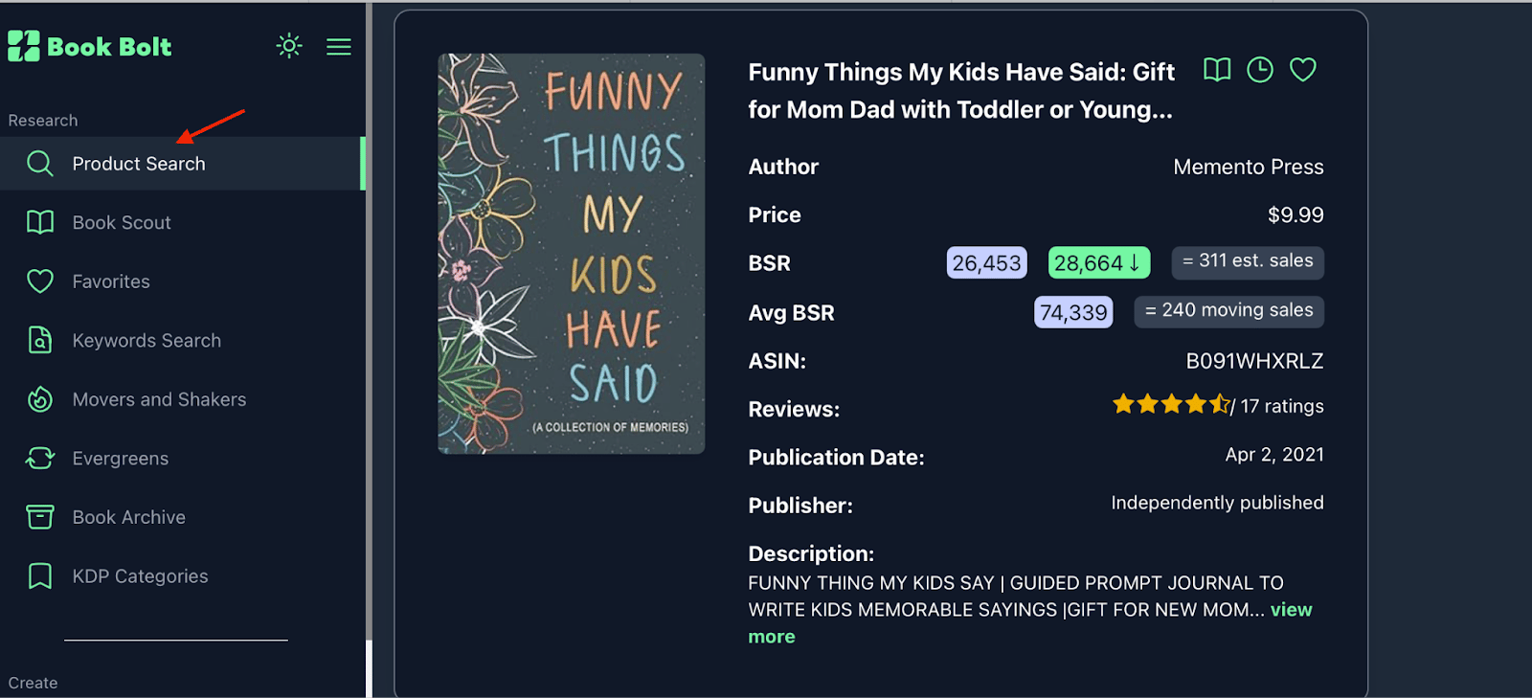Click the Book Scout open-book icon
The image size is (1532, 698).
pyautogui.click(x=40, y=222)
